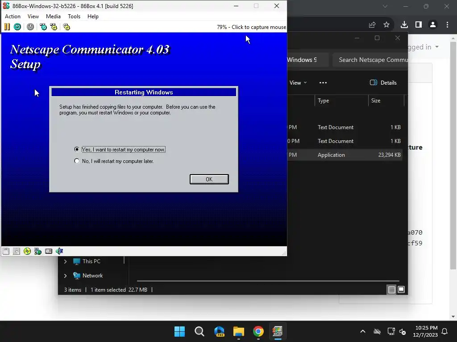Pause the 86Box emulation

[x=7, y=27]
